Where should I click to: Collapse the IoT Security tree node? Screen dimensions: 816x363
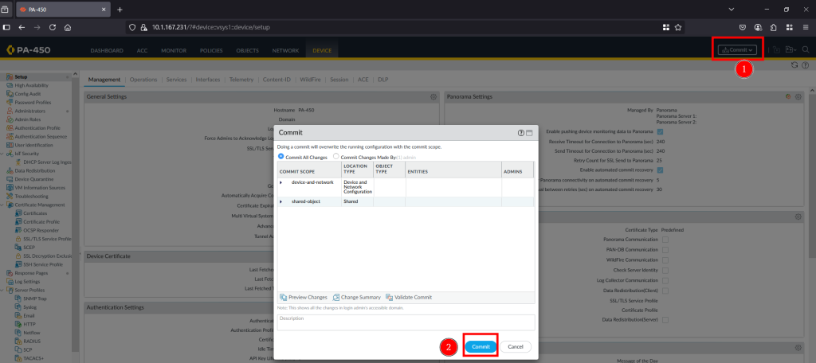(x=3, y=154)
